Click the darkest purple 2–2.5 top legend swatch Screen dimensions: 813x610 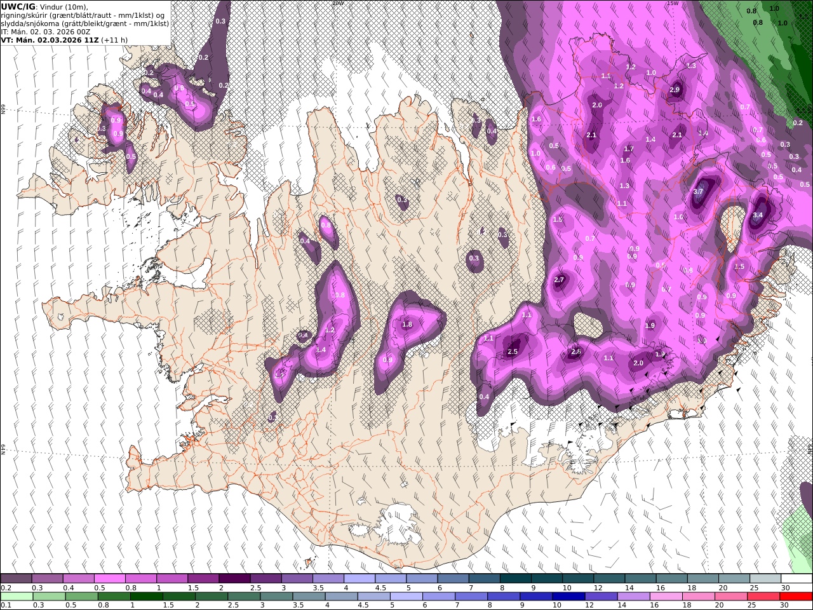tap(234, 579)
